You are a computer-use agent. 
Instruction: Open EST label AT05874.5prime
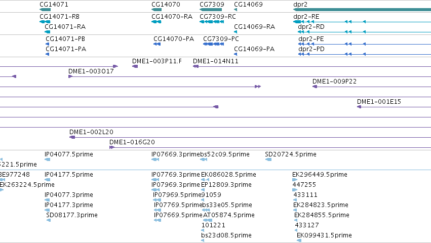[229, 215]
